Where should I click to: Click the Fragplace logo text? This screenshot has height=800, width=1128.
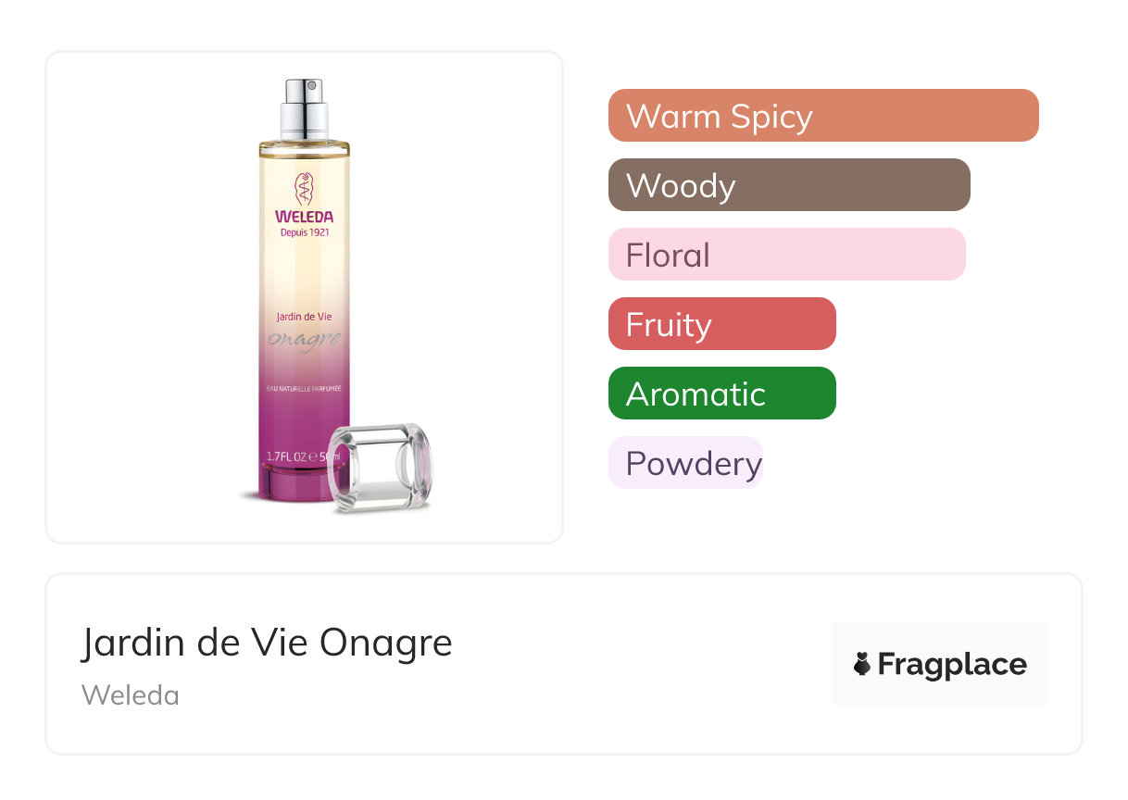pyautogui.click(x=951, y=664)
